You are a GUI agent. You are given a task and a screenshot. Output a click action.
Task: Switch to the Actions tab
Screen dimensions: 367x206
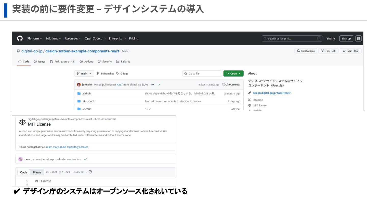(x=86, y=62)
